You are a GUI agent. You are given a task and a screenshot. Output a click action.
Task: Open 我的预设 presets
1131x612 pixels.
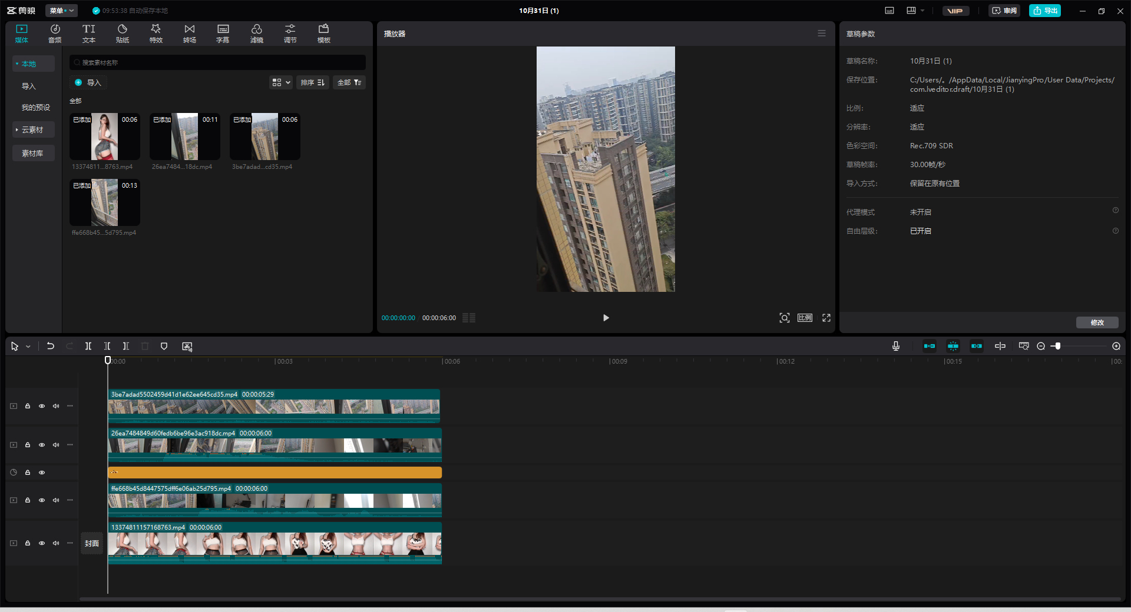[x=36, y=107]
